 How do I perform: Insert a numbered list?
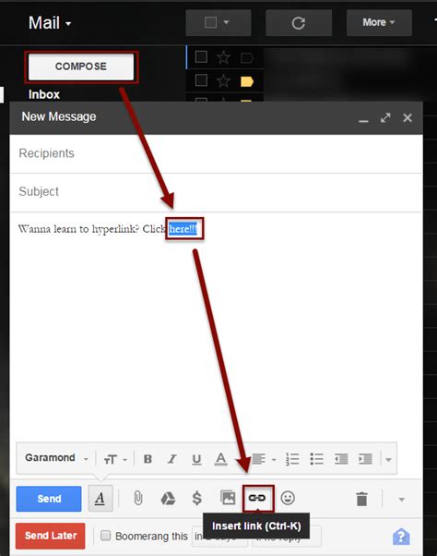(x=292, y=459)
